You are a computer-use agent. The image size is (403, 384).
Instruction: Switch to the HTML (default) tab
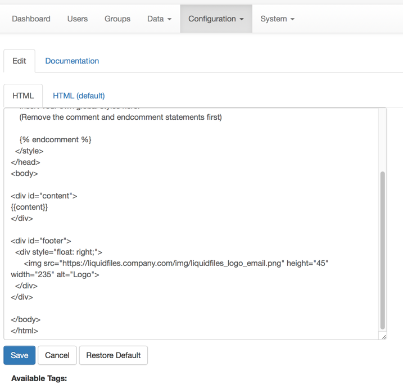tap(79, 96)
